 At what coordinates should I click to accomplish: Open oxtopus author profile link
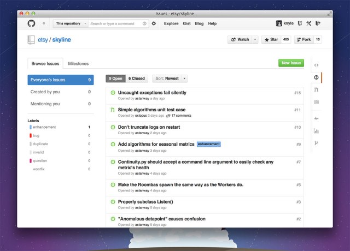141,116
